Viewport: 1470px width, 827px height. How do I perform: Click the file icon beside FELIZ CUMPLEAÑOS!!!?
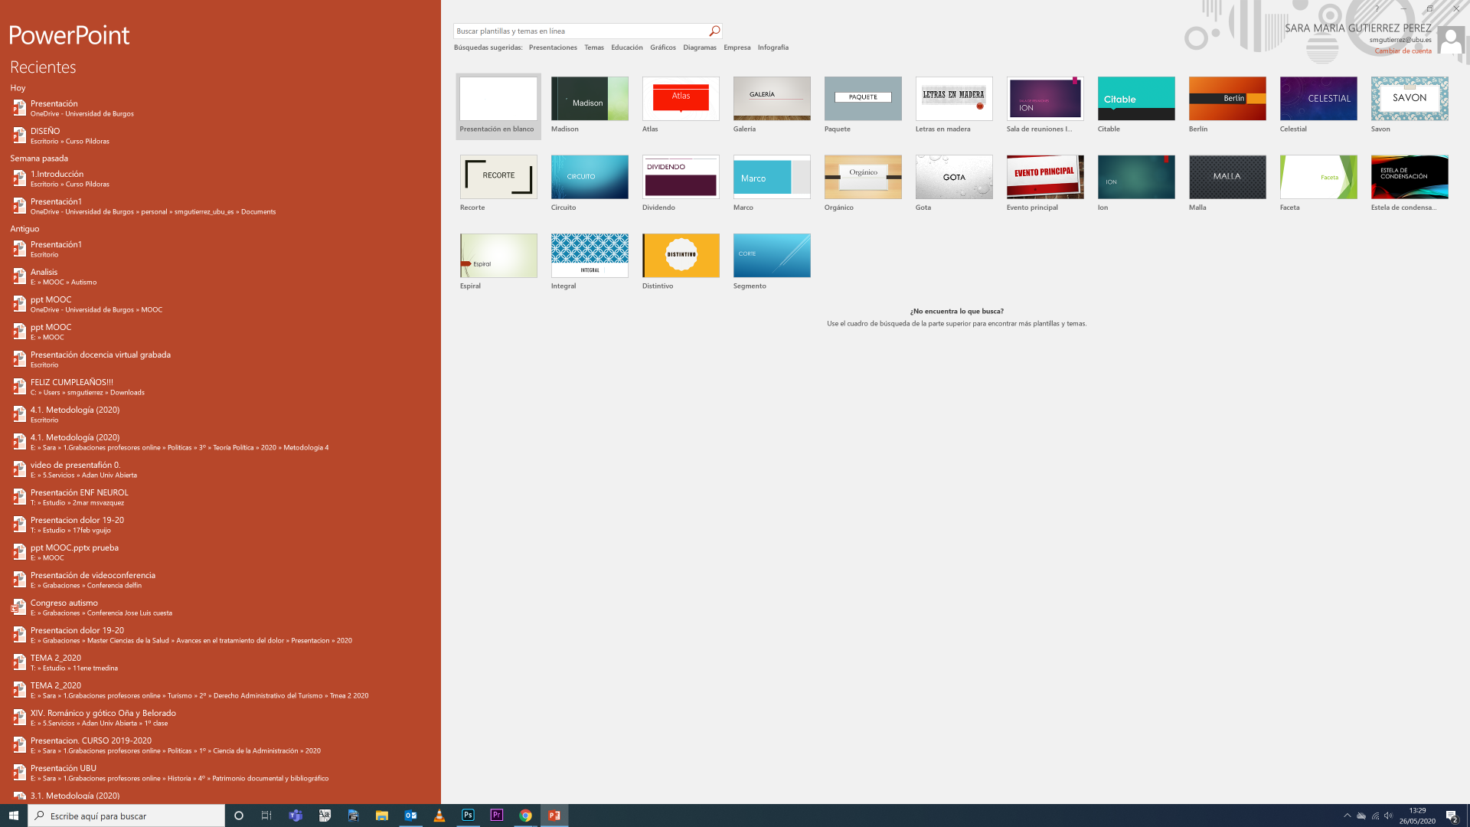(x=19, y=387)
